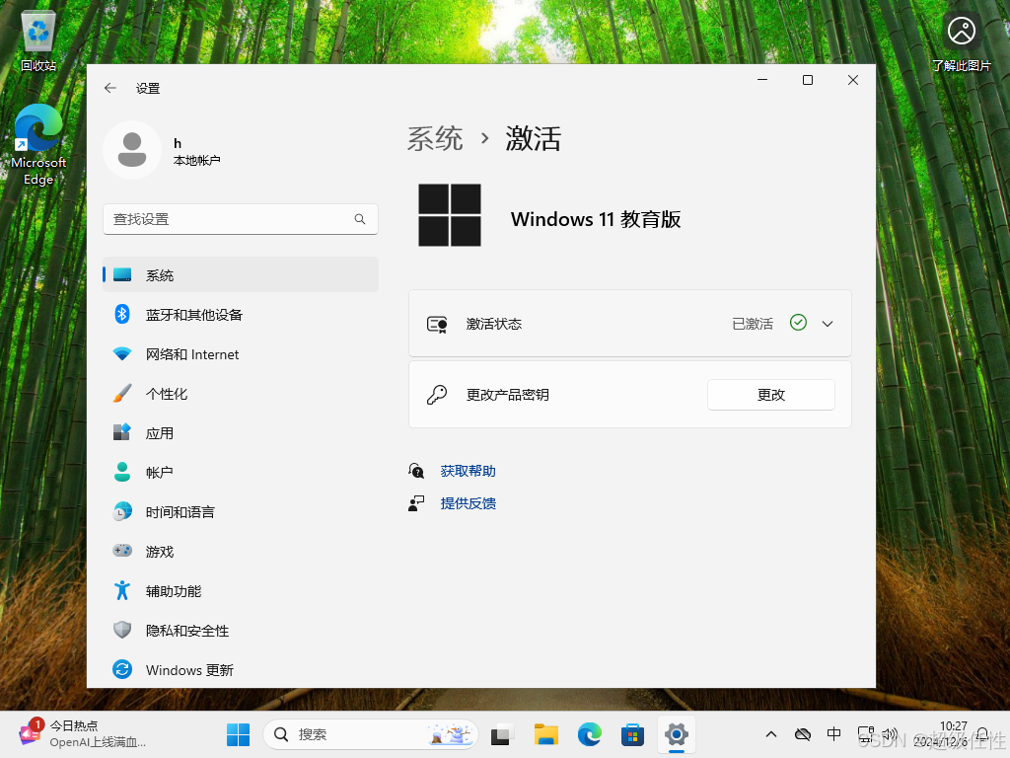Click the 辅助功能 accessibility figure icon
The image size is (1010, 758).
(122, 590)
